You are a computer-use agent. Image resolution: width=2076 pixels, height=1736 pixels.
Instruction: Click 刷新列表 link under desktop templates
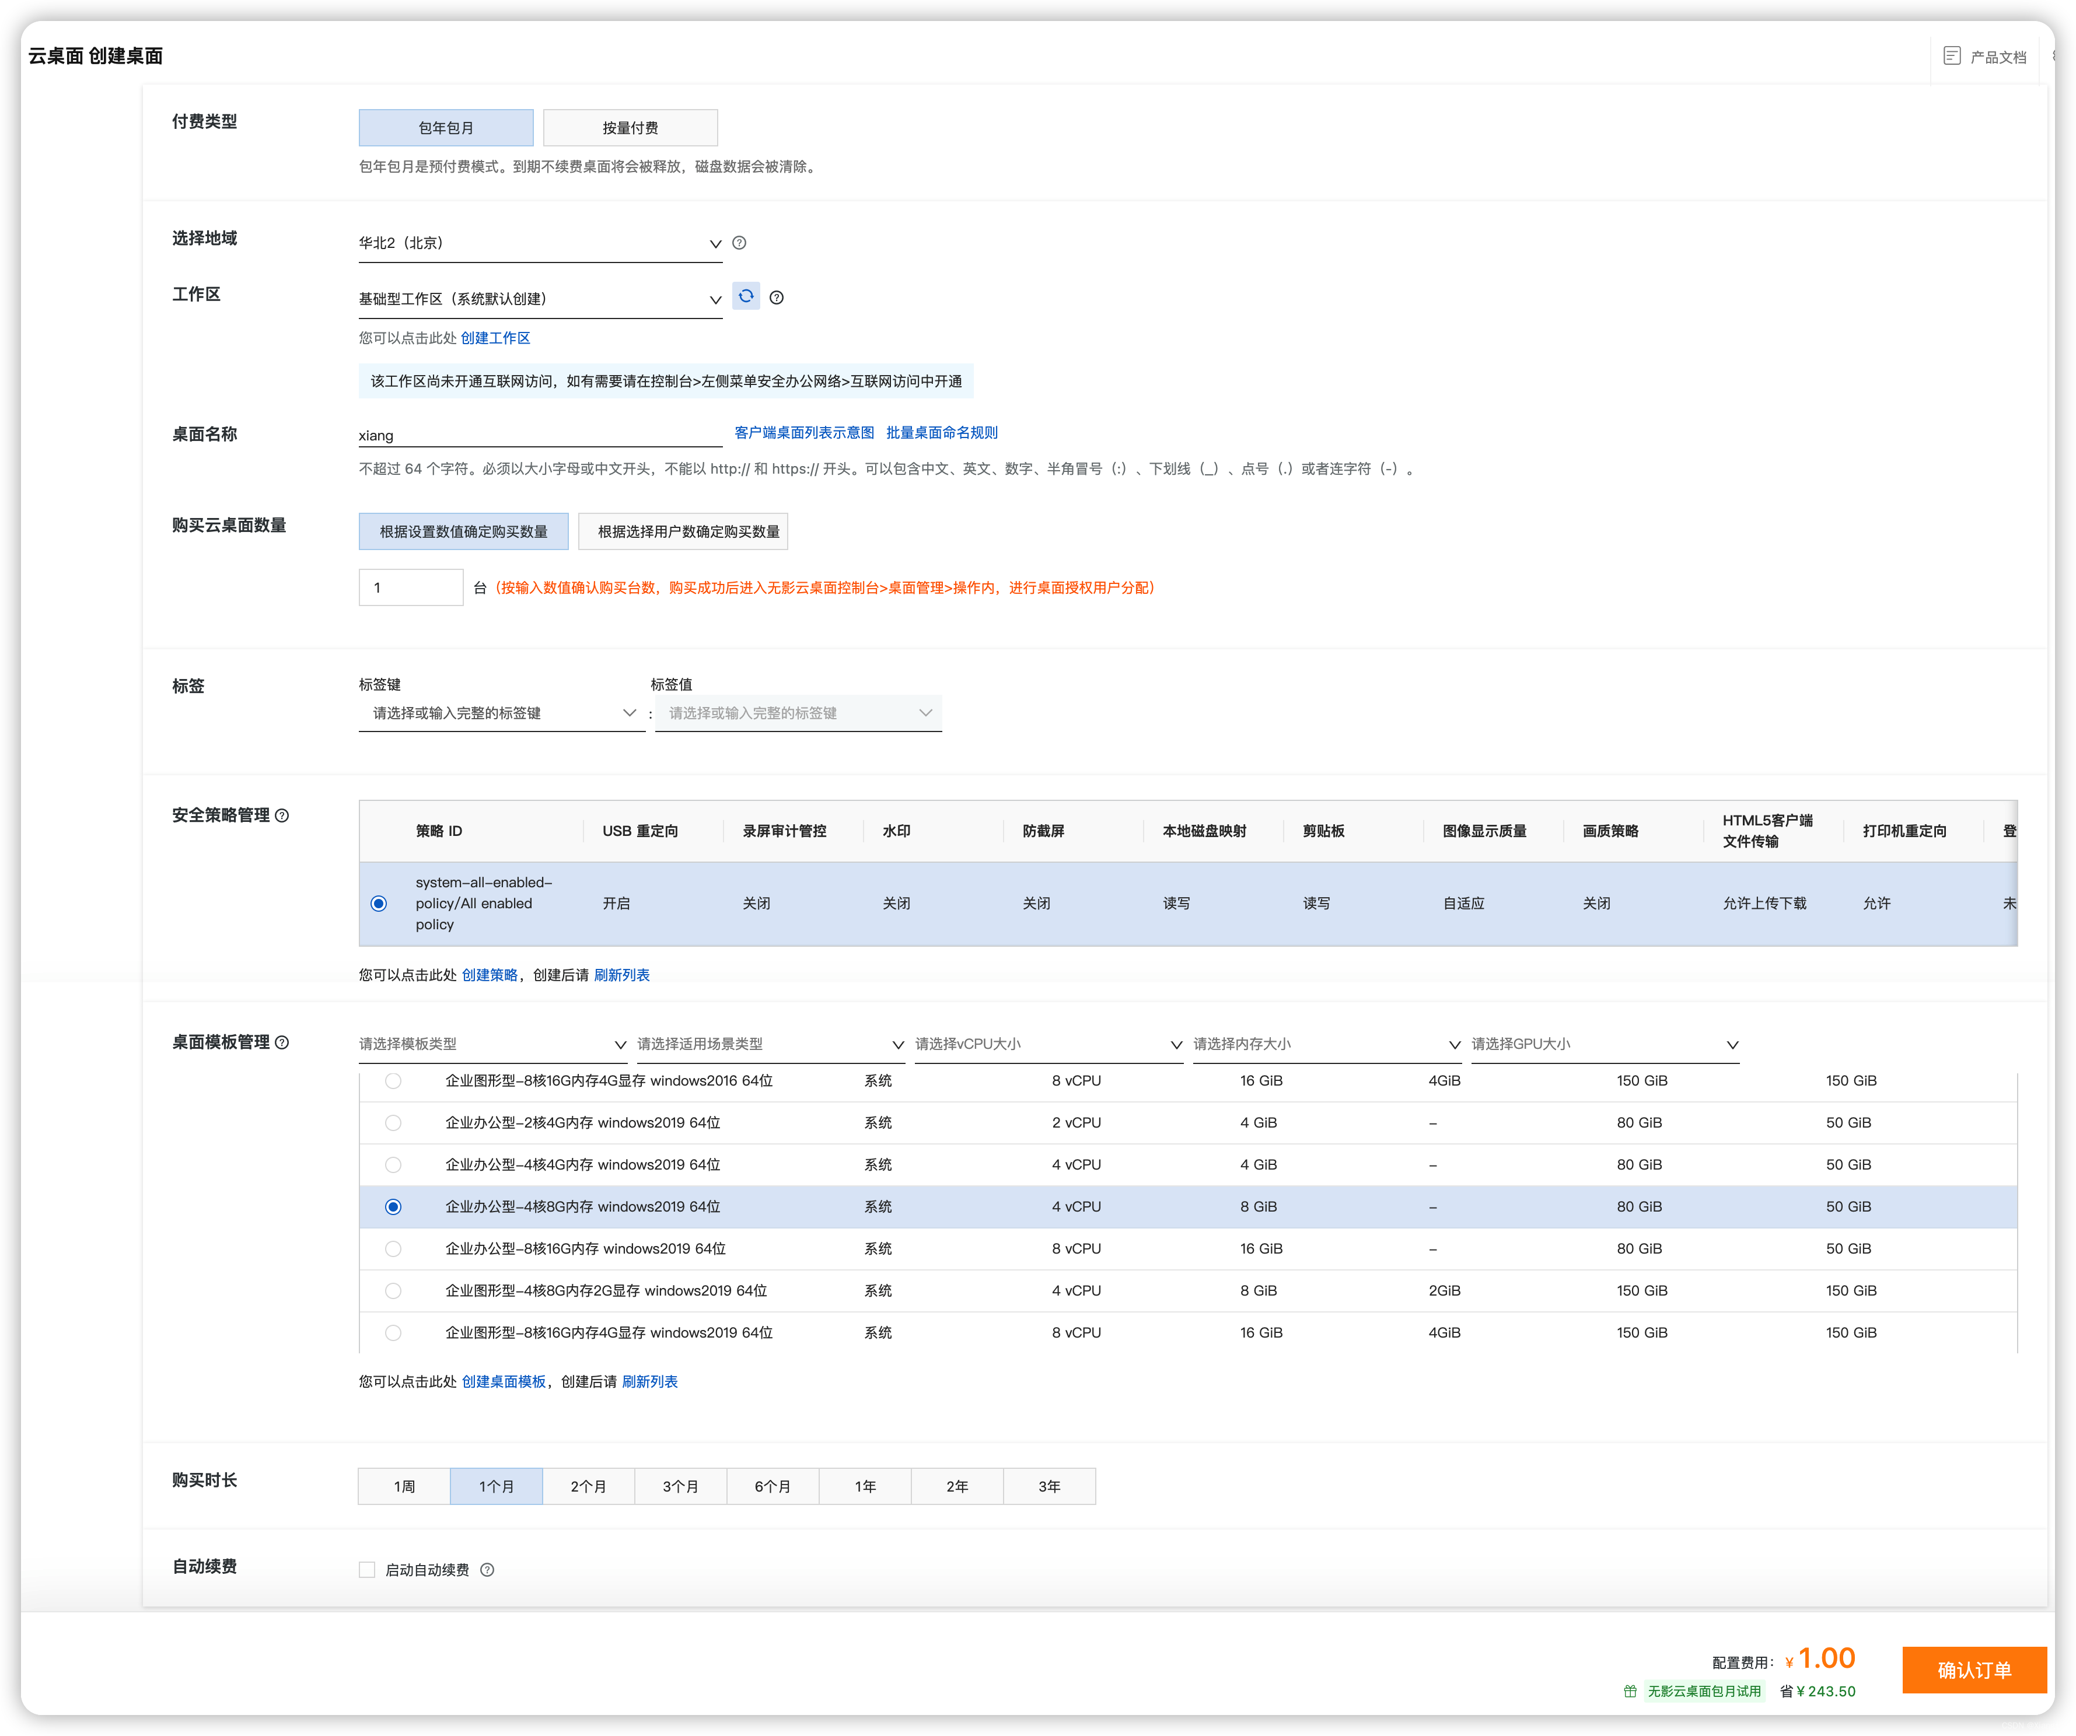pos(649,1382)
